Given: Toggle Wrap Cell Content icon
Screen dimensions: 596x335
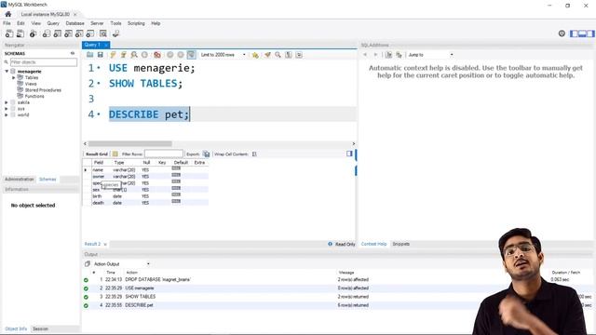Looking at the screenshot, I should coord(254,154).
